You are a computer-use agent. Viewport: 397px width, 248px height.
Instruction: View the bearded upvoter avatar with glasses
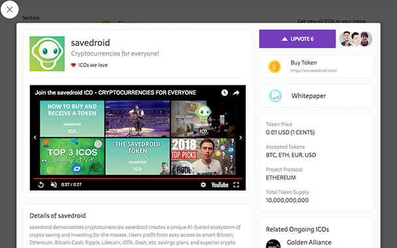(345, 39)
